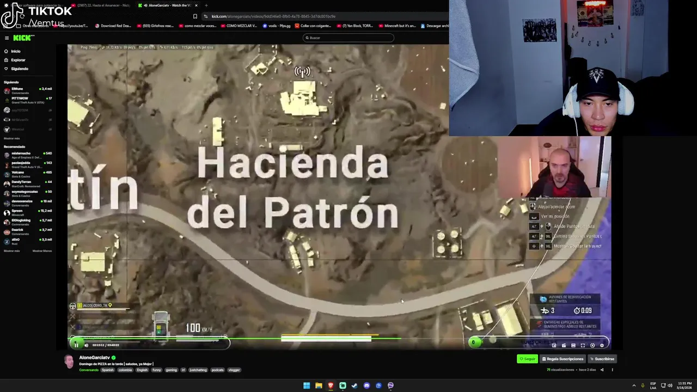Pause the video playback

tap(76, 345)
